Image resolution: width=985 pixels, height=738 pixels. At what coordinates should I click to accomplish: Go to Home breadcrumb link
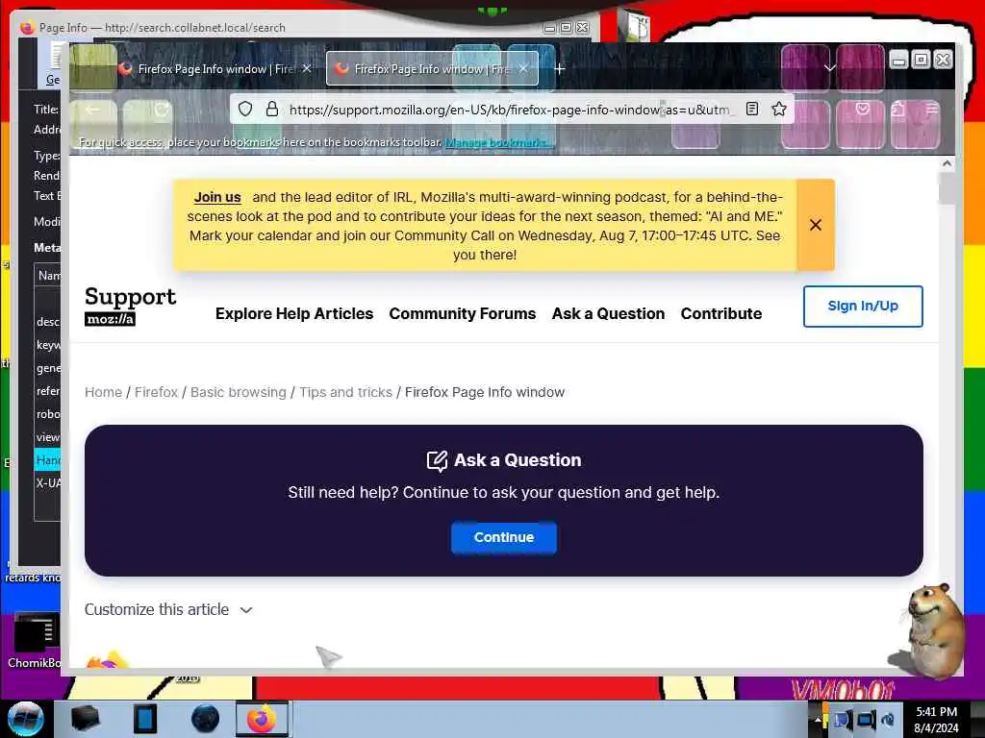point(103,392)
